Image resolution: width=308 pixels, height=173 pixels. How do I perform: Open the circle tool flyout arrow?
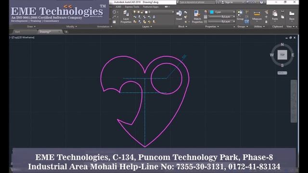117,12
